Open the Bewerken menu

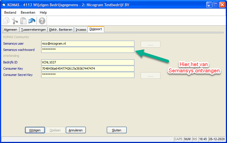(x=28, y=13)
